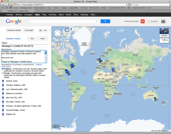The height and width of the screenshot is (134, 171).
Task: Open the Teatro bookmarks folder
Action: pyautogui.click(x=57, y=8)
